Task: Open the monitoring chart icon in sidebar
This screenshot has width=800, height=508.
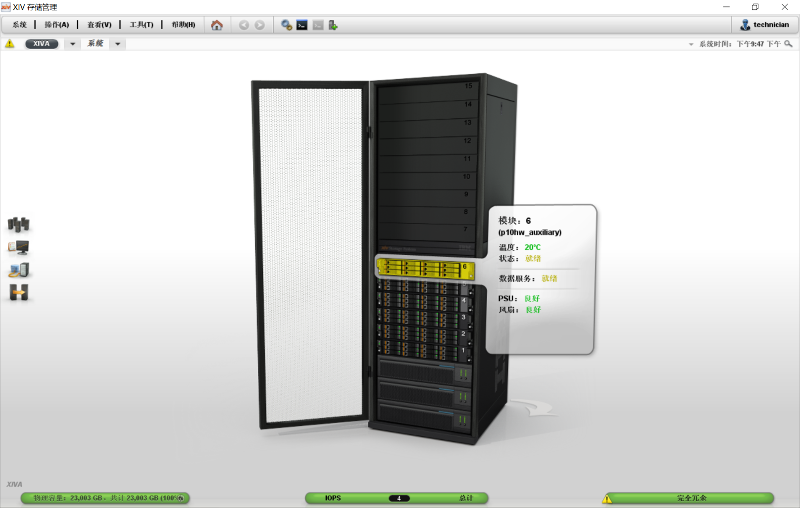Action: (19, 247)
